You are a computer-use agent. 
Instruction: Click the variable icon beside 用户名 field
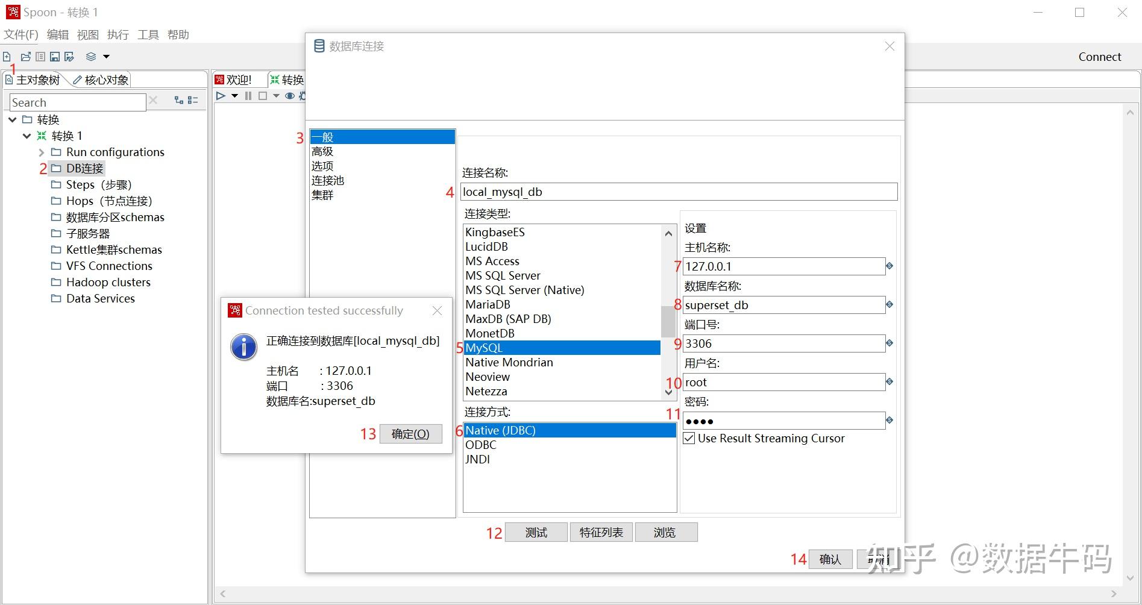889,381
